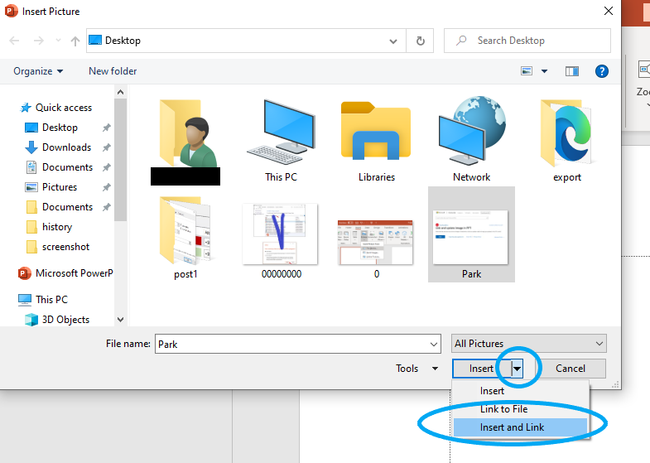Screen dimensions: 650x463
Task: Open the Organize menu
Action: point(38,71)
